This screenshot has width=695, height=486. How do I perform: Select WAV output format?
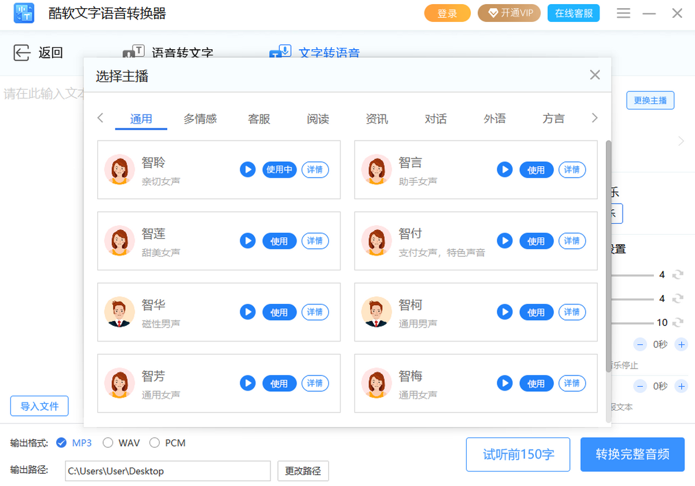click(x=107, y=443)
